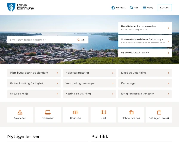The width and height of the screenshot is (179, 143).
Task: Click the Kart map icon
Action: click(x=103, y=112)
